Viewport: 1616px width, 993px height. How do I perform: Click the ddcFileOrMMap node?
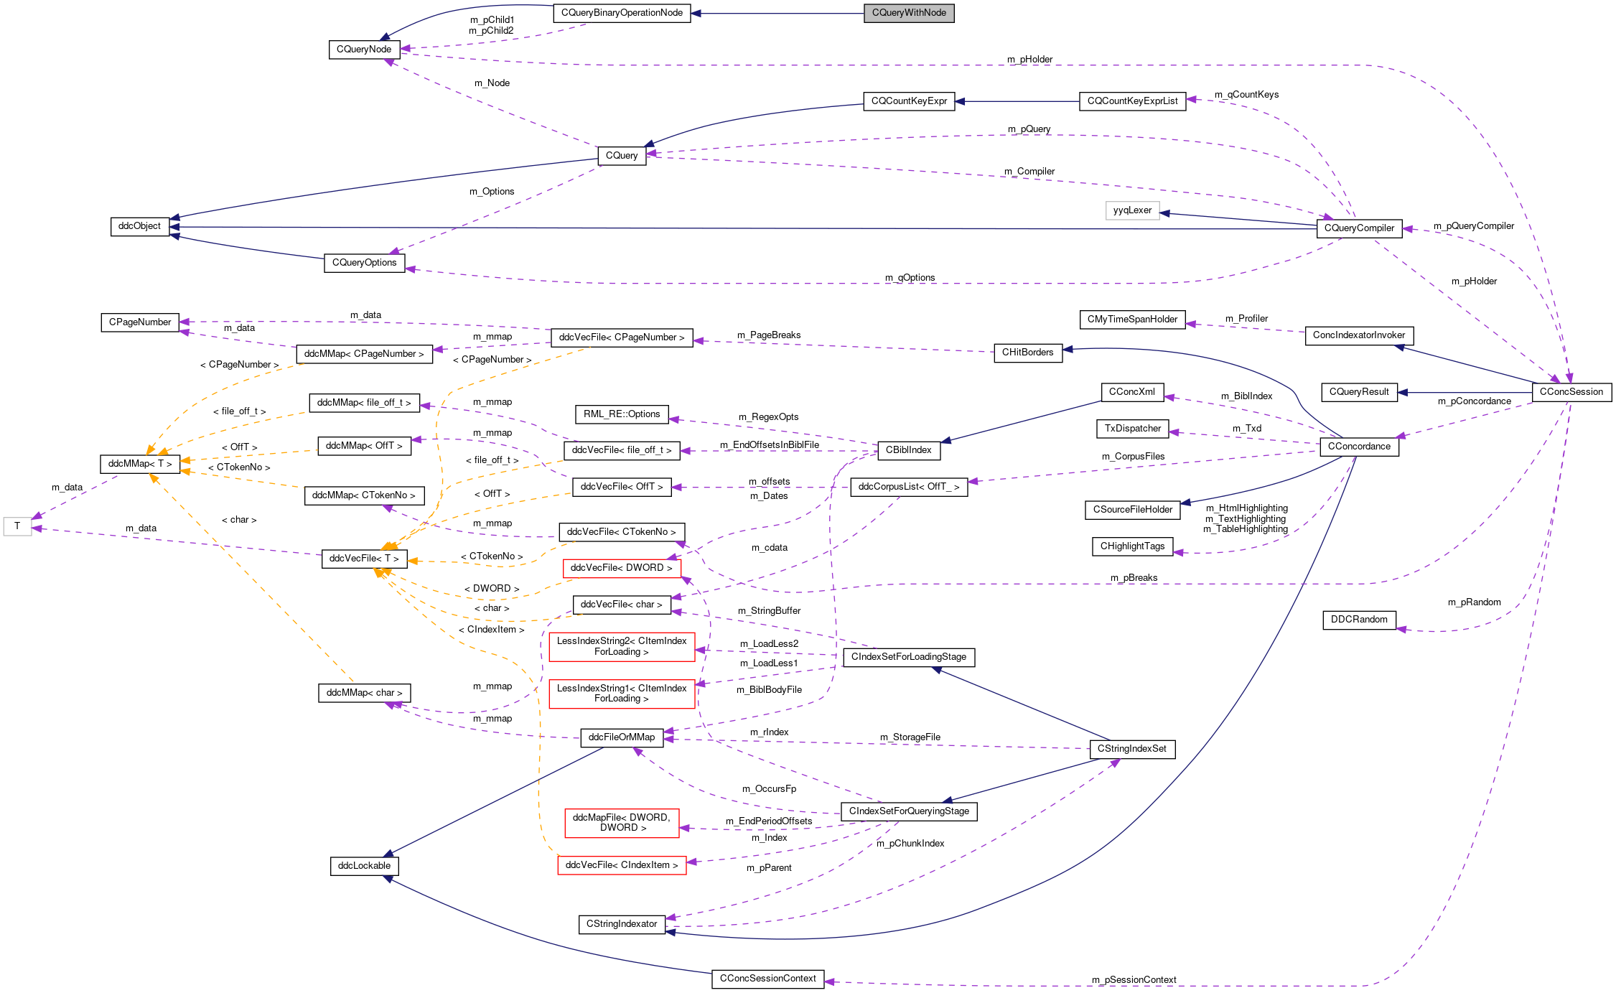coord(622,737)
